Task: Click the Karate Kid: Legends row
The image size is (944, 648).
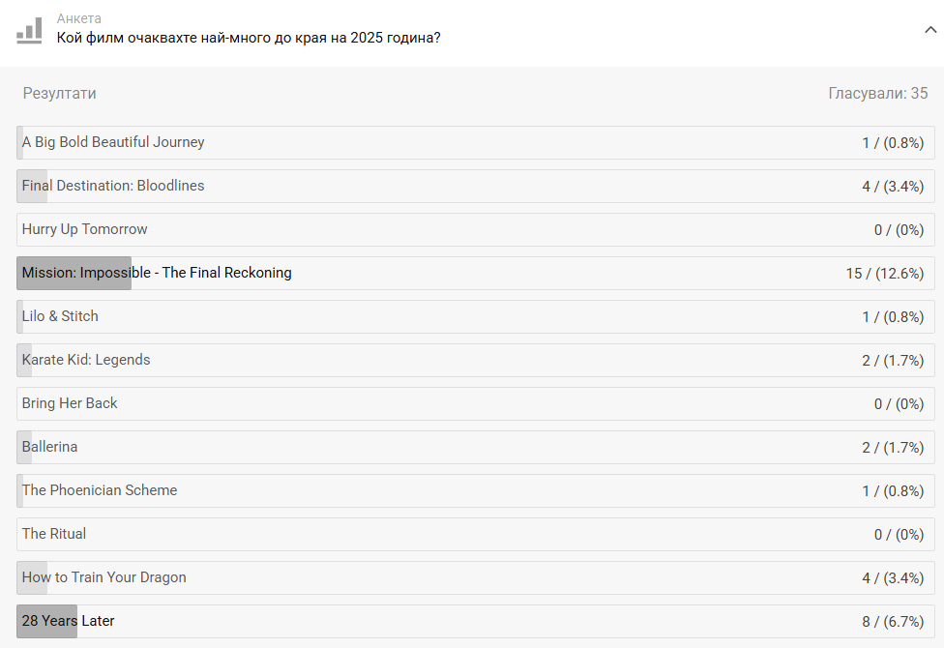Action: [x=476, y=360]
